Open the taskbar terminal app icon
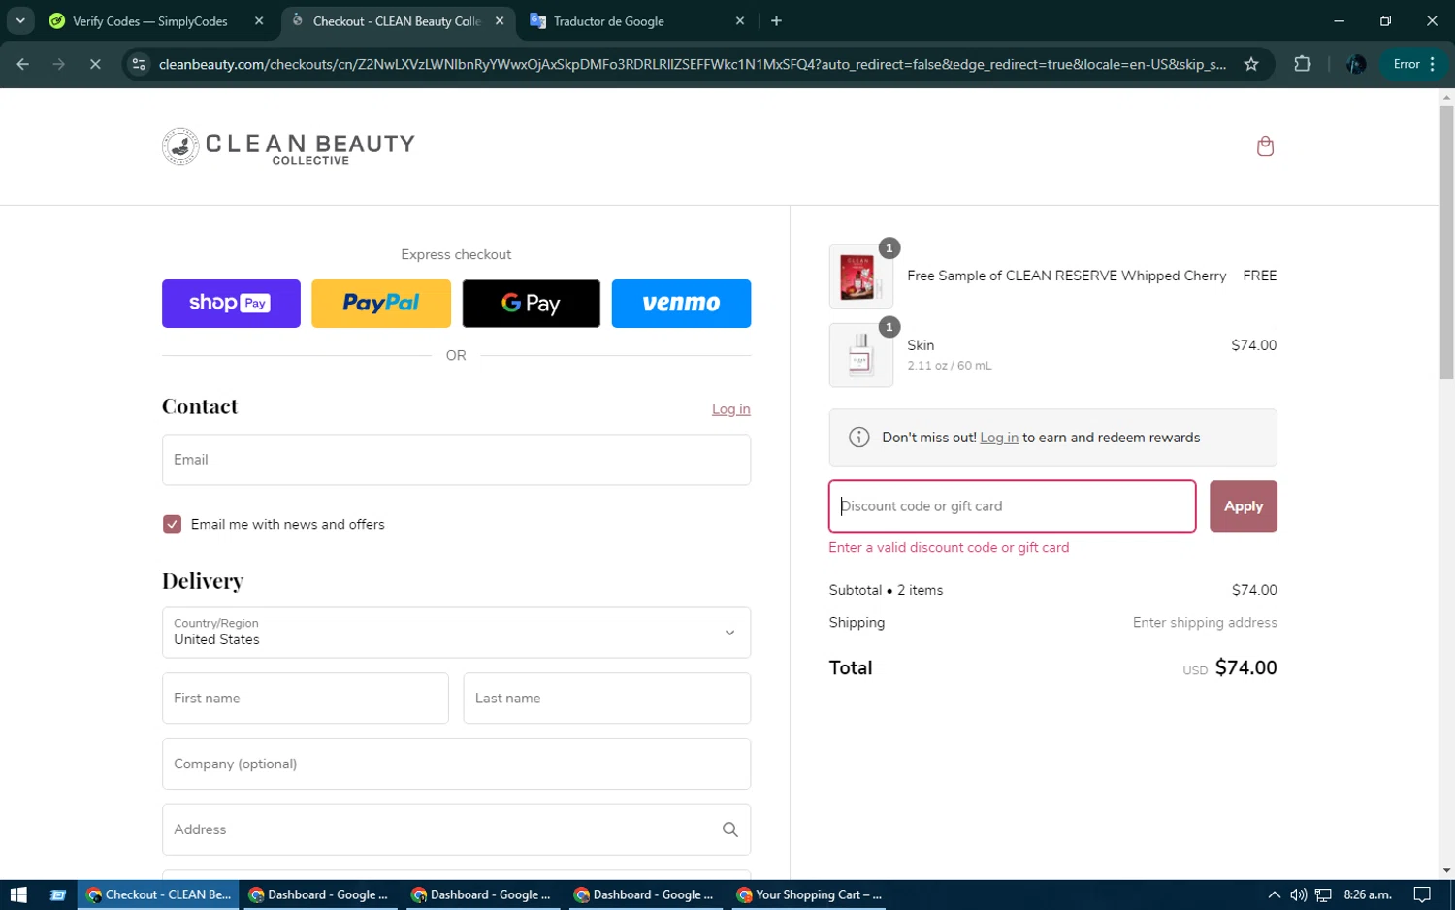The image size is (1455, 910). (x=58, y=894)
